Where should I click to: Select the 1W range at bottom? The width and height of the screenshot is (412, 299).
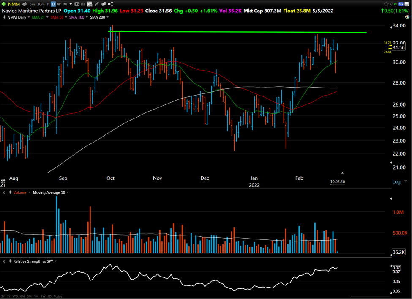(43, 296)
